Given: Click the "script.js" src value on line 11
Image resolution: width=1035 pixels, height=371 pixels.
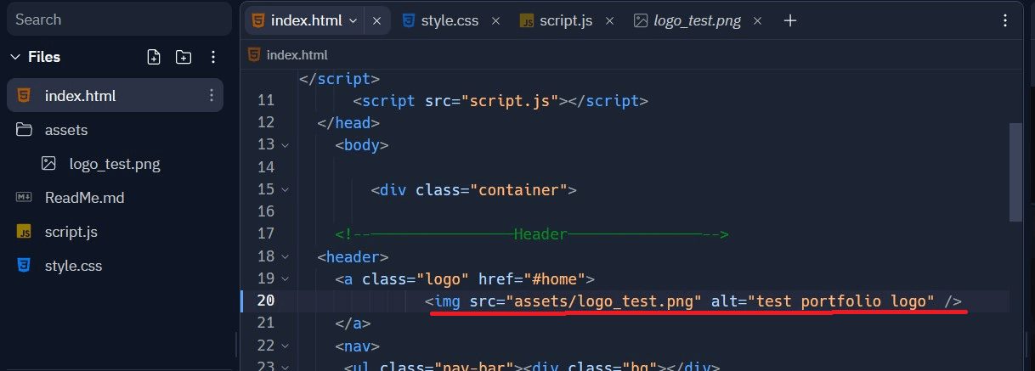Looking at the screenshot, I should click(510, 100).
